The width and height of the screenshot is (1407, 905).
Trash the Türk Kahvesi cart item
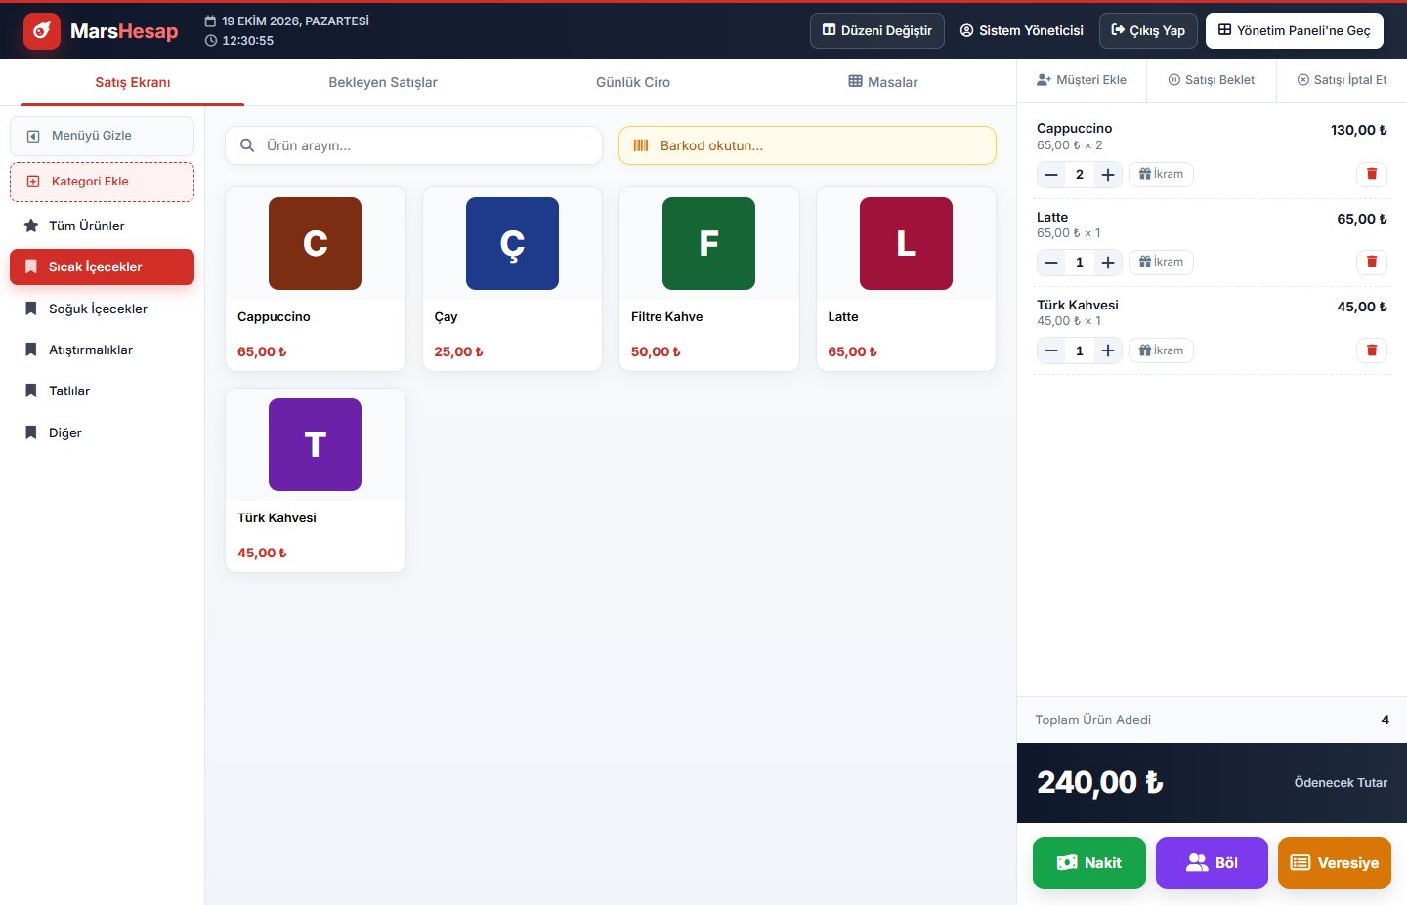click(x=1372, y=350)
